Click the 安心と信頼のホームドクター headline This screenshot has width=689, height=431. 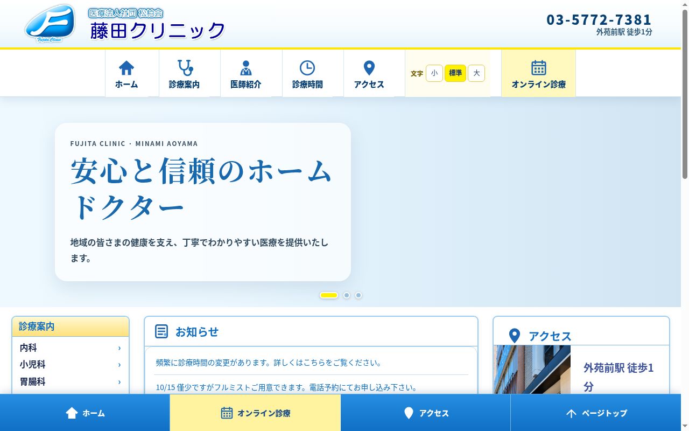pos(201,189)
